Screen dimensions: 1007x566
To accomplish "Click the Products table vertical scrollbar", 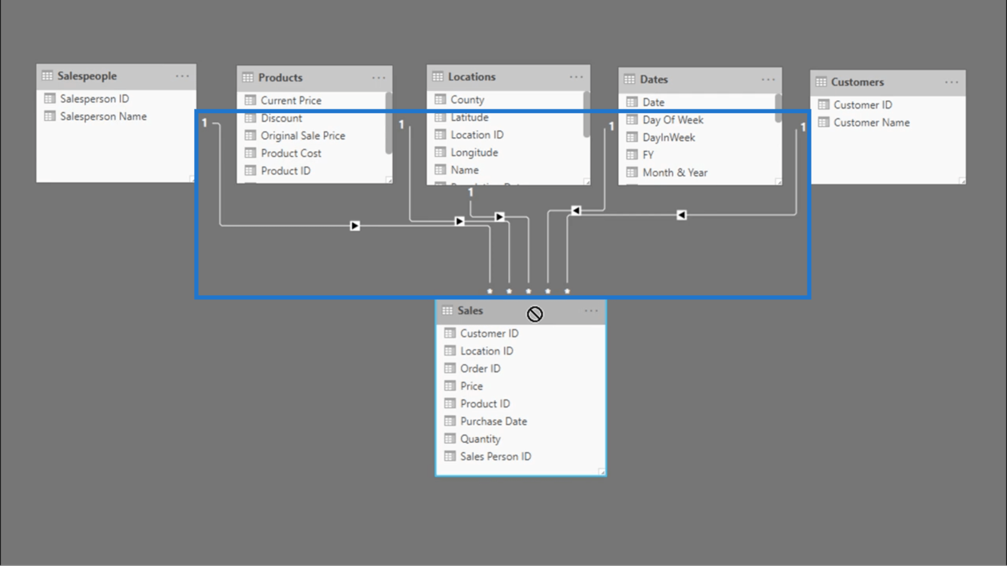I will [389, 123].
